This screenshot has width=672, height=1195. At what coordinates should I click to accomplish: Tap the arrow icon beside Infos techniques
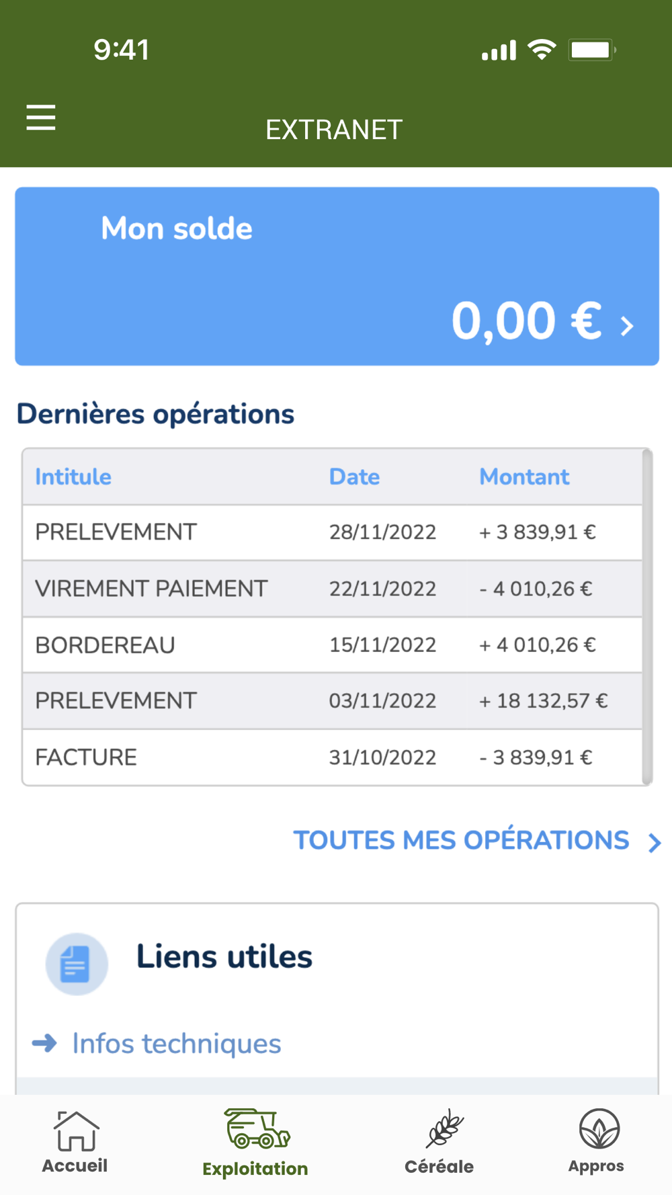click(45, 1043)
